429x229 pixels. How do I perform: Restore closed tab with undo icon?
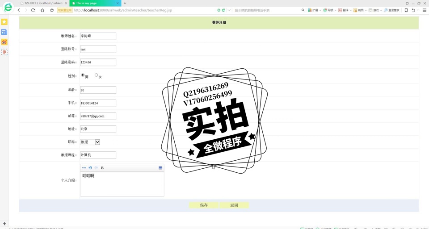pos(413,10)
